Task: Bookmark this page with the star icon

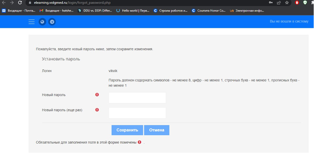Action: [x=287, y=3]
